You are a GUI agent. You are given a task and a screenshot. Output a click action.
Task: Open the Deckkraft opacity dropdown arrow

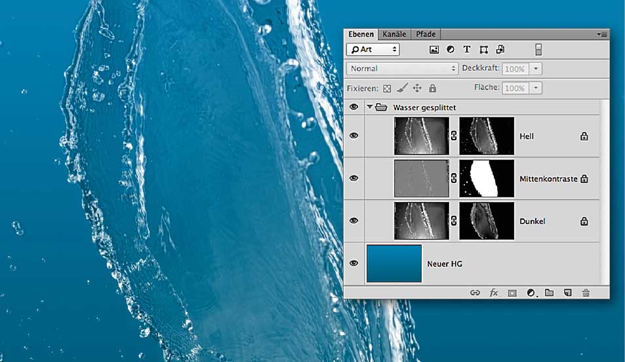pyautogui.click(x=536, y=68)
